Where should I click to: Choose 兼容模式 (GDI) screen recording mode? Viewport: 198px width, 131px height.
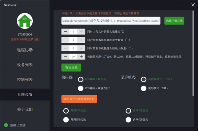(144, 88)
